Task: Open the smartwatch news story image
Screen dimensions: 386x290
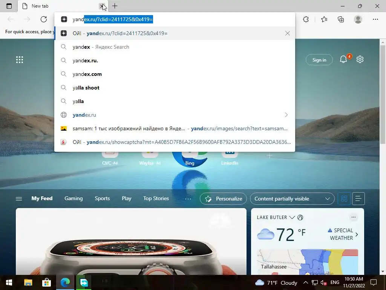Action: (x=131, y=241)
